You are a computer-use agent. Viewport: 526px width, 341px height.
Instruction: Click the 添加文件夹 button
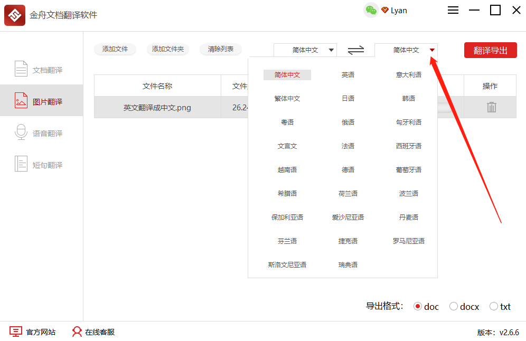pos(168,49)
